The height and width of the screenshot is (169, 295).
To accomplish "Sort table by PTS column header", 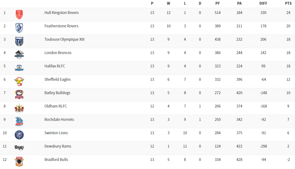I will point(288,3).
